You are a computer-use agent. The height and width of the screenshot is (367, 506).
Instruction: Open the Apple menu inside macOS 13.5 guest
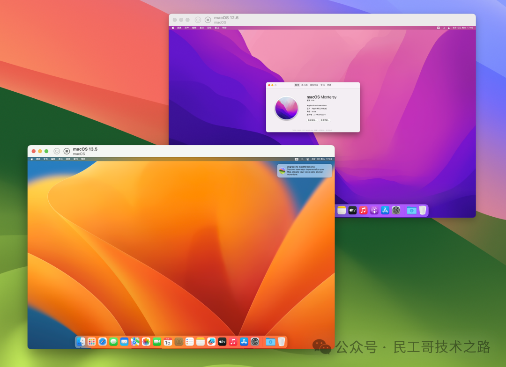32,159
